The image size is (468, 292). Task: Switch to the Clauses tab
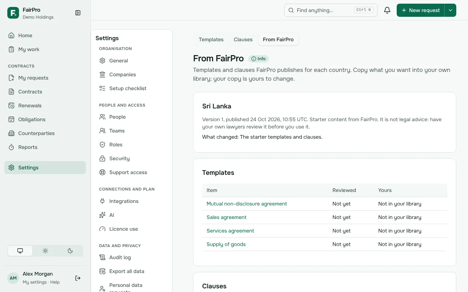click(x=243, y=39)
